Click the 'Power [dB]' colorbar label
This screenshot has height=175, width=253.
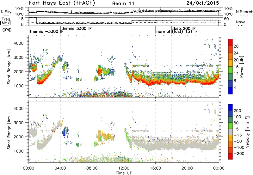point(242,67)
